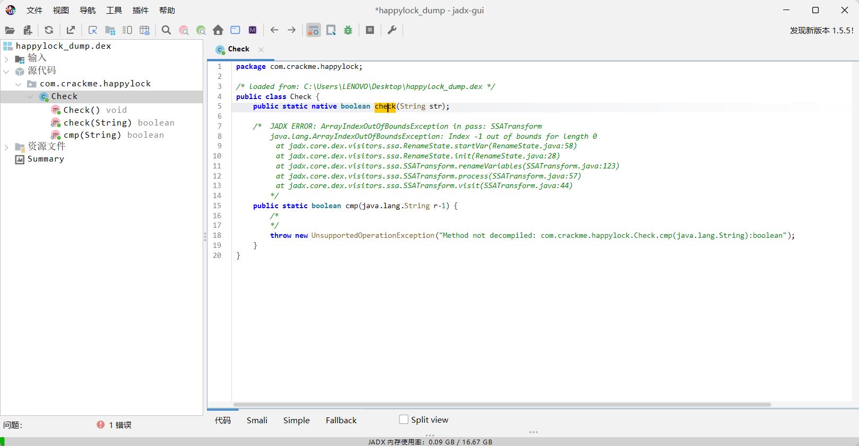Click the reload refresh icon
Viewport: 859px width, 446px height.
coord(49,30)
